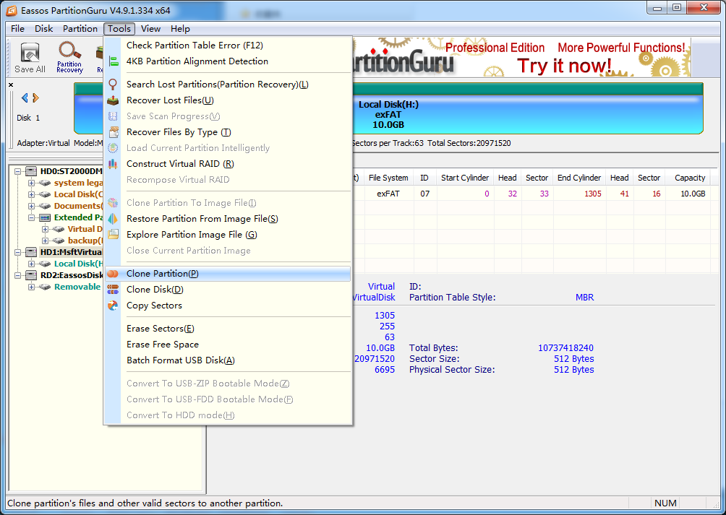The width and height of the screenshot is (726, 515).
Task: Collapse the RD2:EassosDisk node
Action: tap(17, 275)
